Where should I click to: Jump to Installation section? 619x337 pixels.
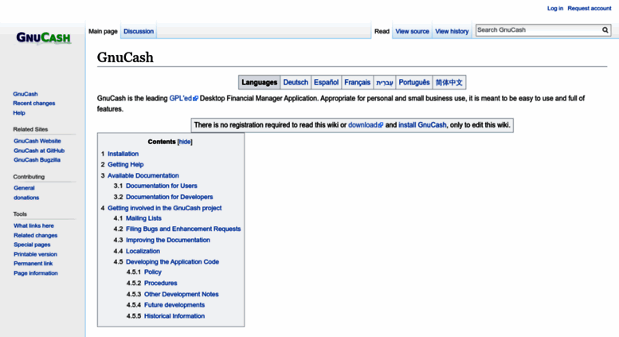pyautogui.click(x=123, y=154)
